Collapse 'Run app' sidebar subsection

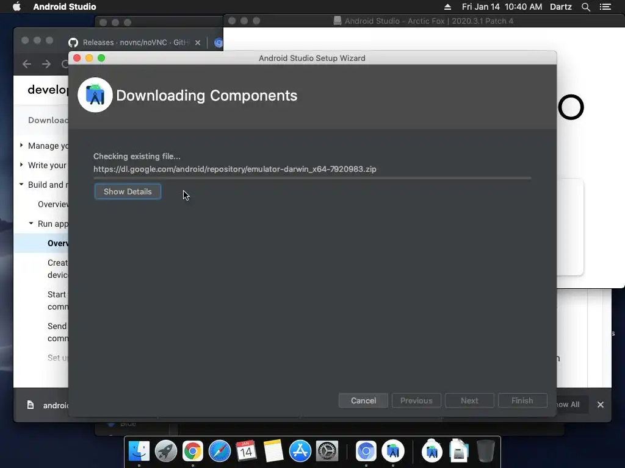(x=31, y=223)
